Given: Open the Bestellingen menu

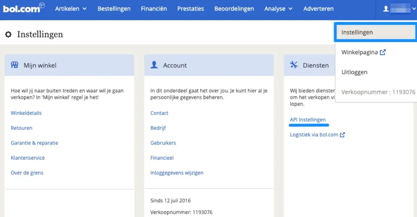Looking at the screenshot, I should point(114,9).
